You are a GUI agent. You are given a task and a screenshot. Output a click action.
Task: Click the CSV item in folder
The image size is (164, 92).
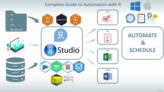pyautogui.click(x=12, y=20)
